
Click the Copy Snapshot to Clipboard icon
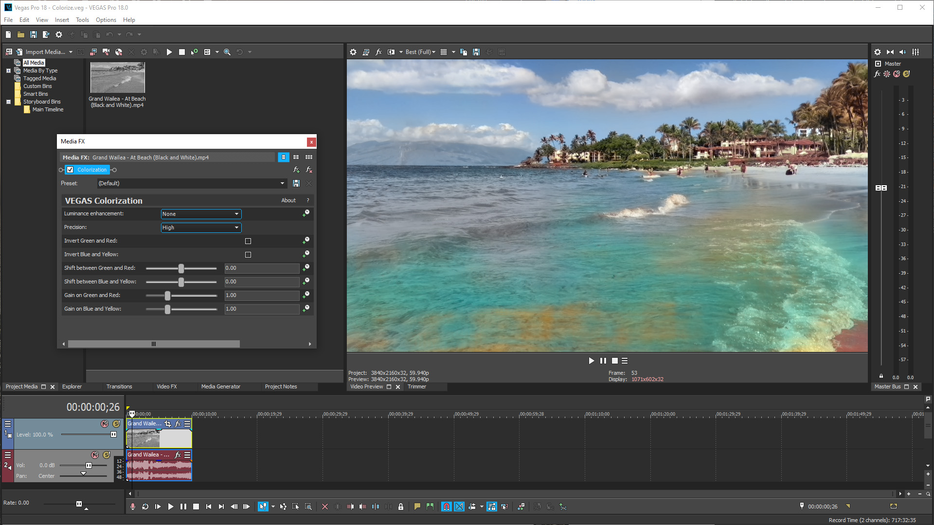point(463,52)
